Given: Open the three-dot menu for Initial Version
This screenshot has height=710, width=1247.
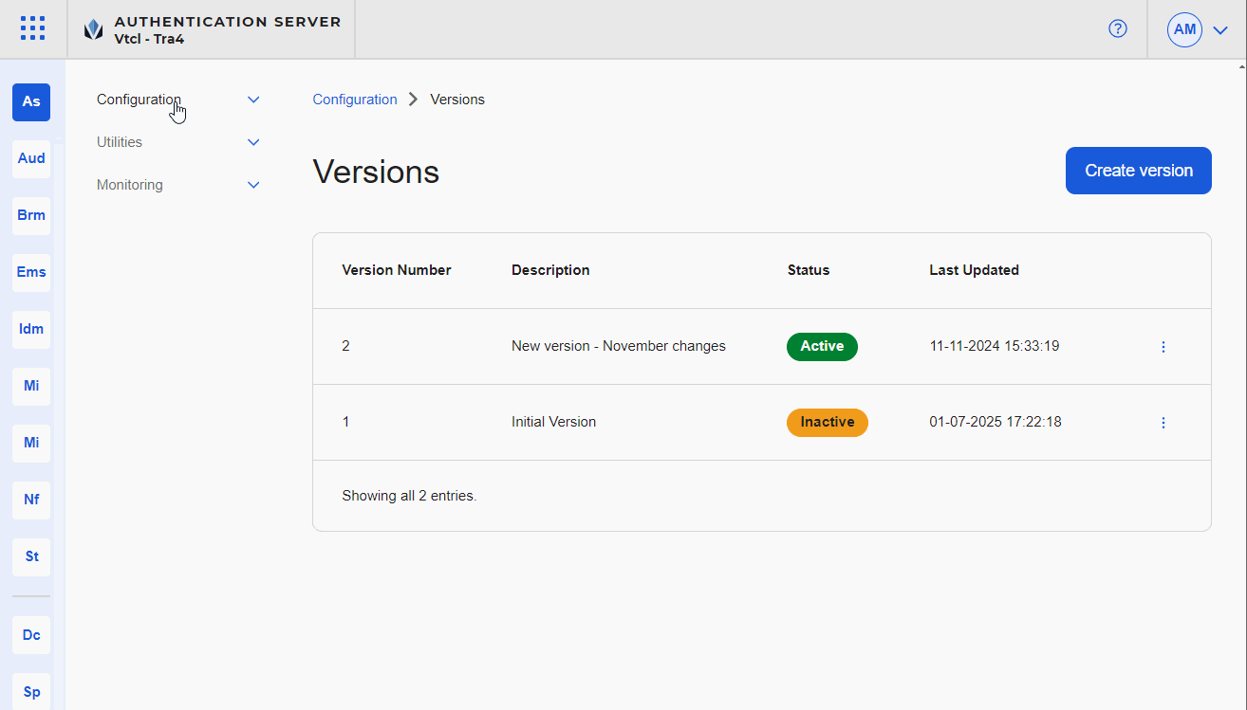Looking at the screenshot, I should coord(1163,423).
